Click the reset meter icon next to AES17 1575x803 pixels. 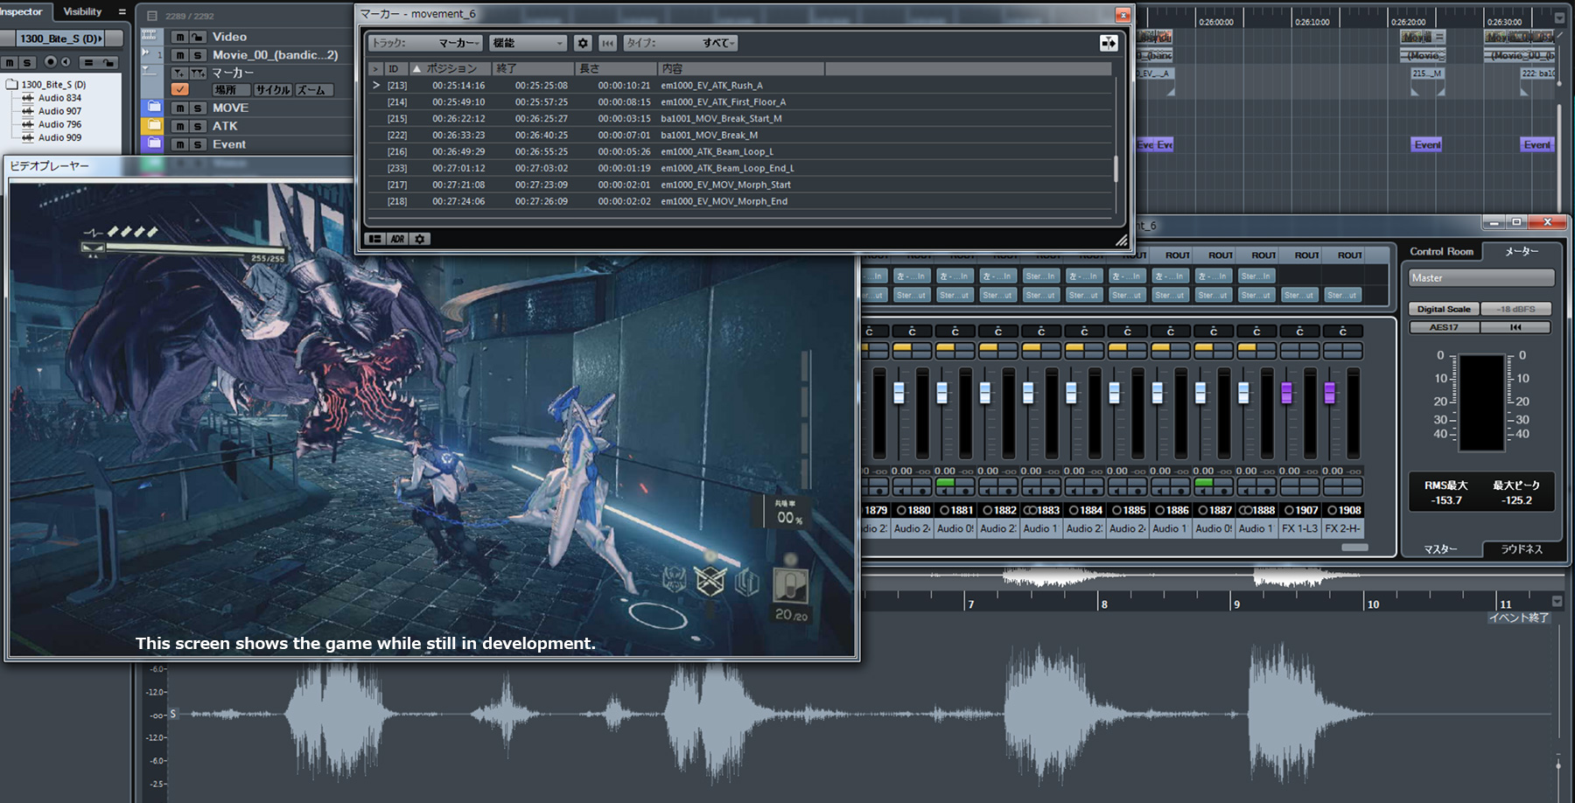(1515, 327)
